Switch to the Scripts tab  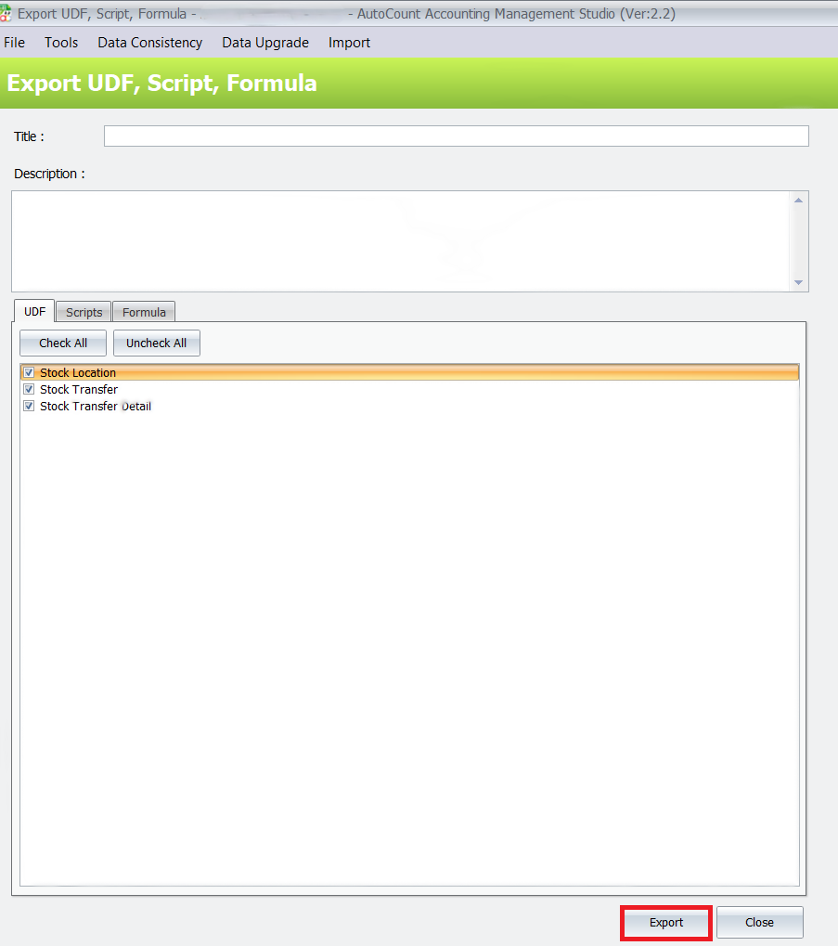pos(83,311)
